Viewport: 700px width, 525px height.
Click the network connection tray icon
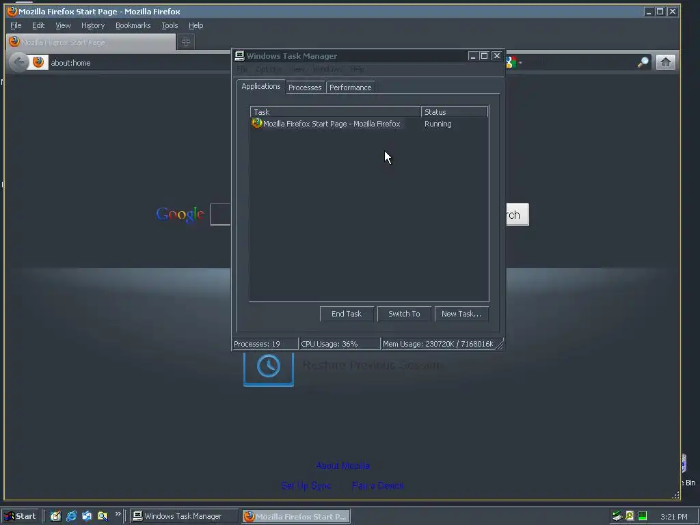click(617, 516)
